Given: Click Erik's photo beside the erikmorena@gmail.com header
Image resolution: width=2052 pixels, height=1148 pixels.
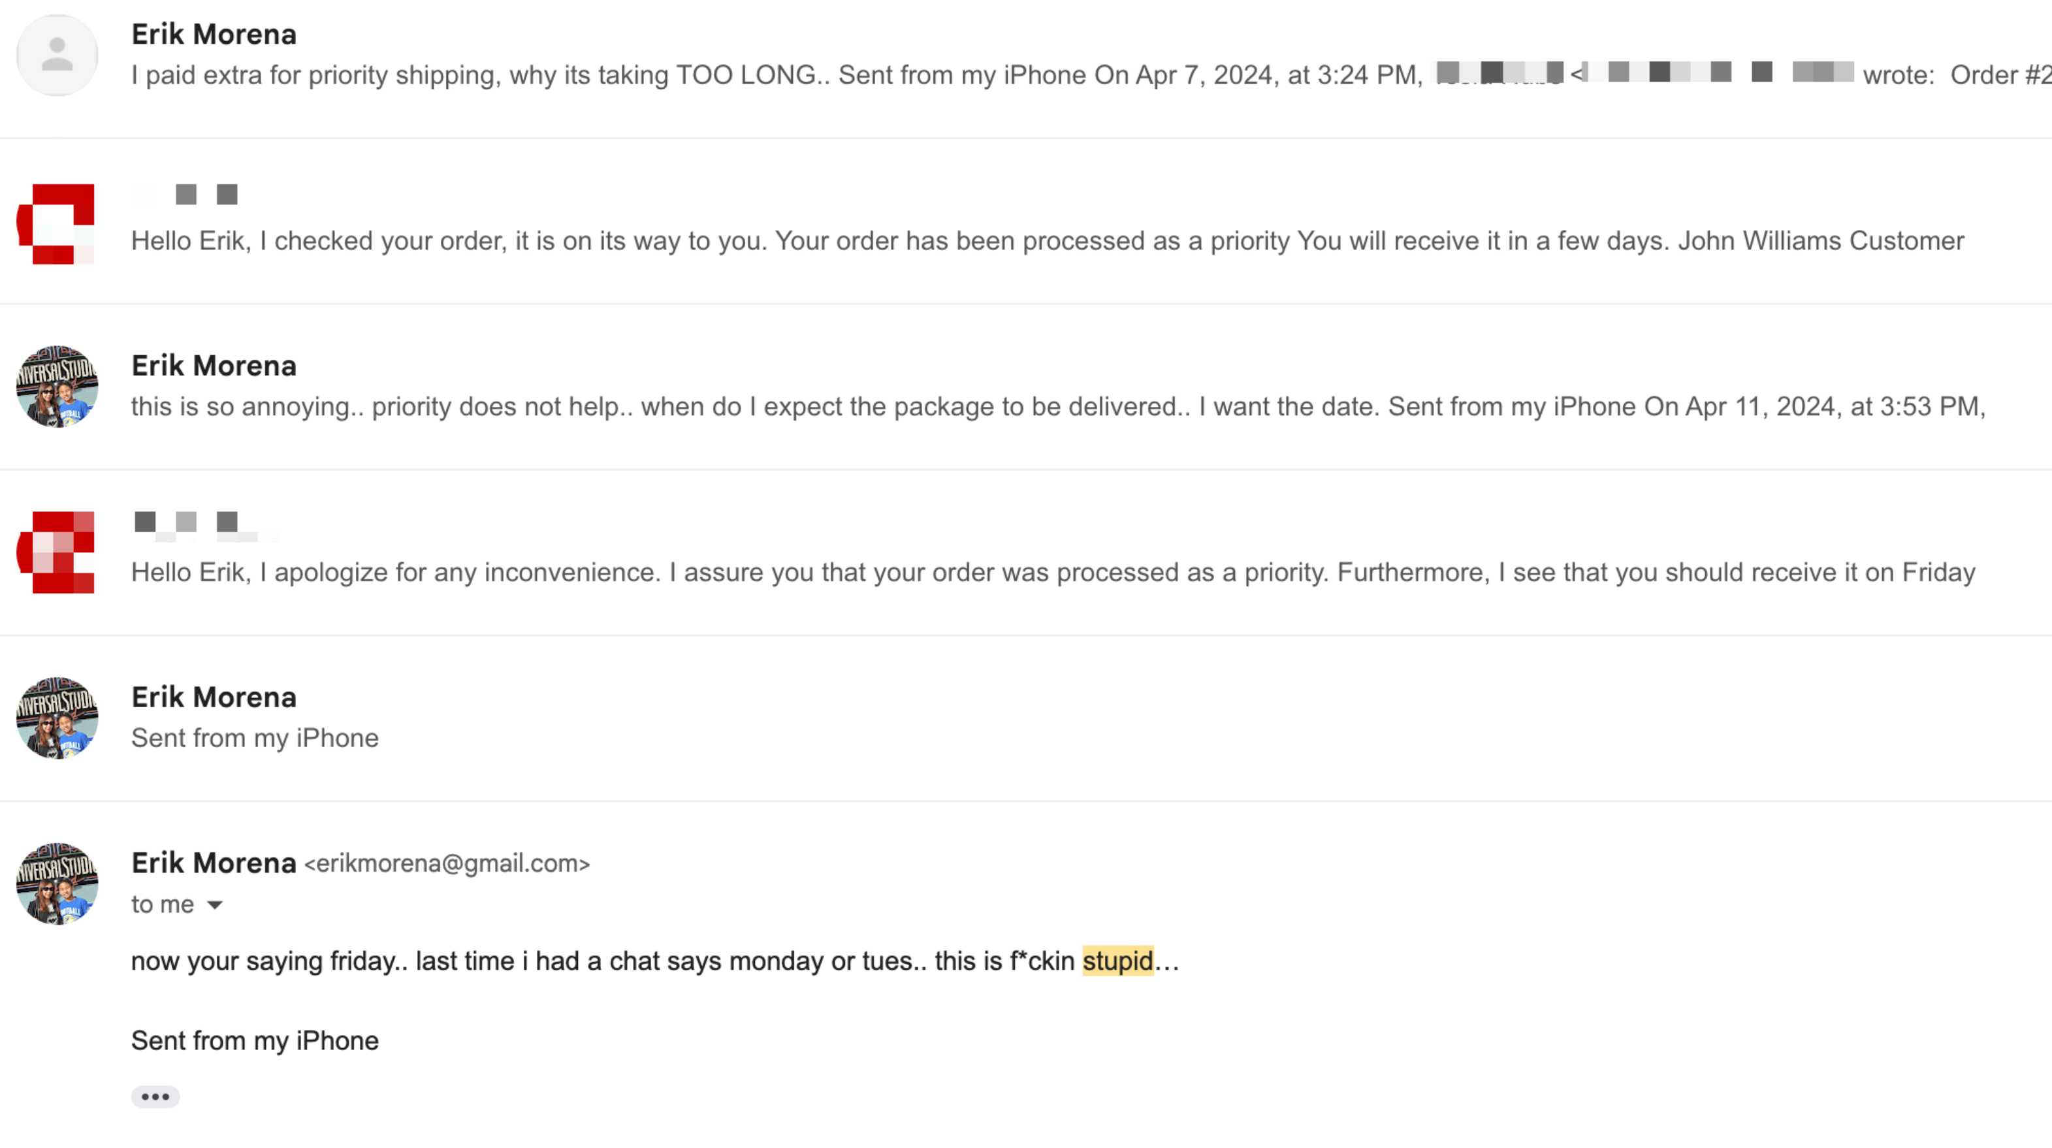Looking at the screenshot, I should (x=57, y=884).
